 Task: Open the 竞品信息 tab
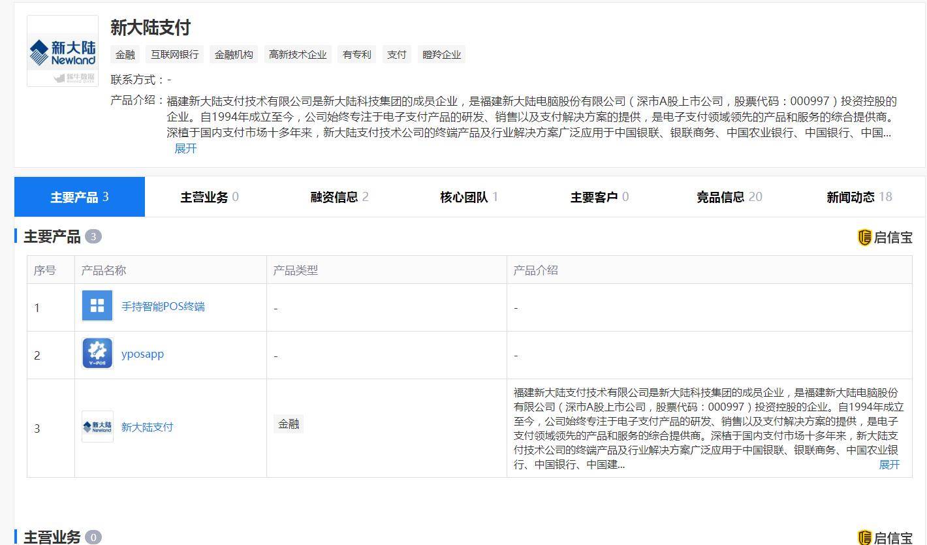[x=729, y=196]
